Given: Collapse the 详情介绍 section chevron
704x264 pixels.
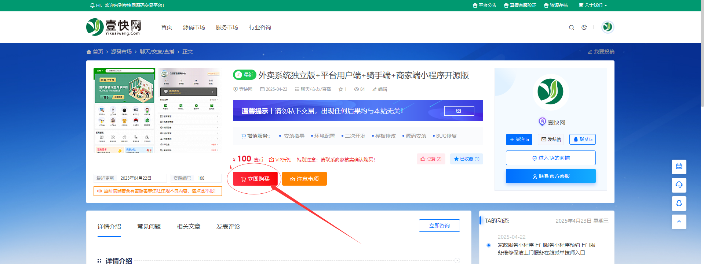Looking at the screenshot, I should click(x=457, y=261).
